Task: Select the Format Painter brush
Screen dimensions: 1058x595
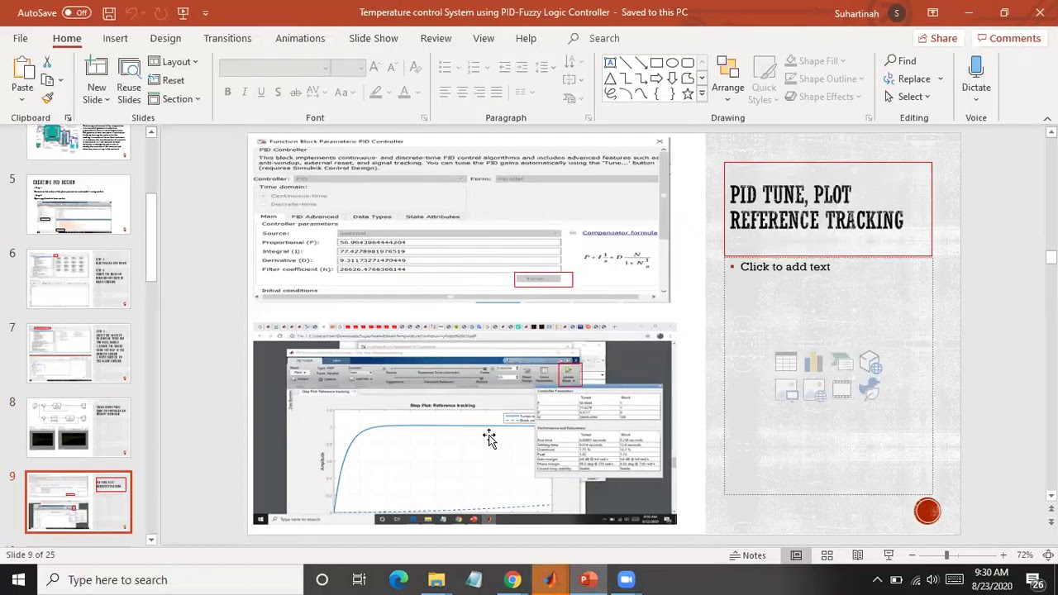Action: pyautogui.click(x=47, y=98)
